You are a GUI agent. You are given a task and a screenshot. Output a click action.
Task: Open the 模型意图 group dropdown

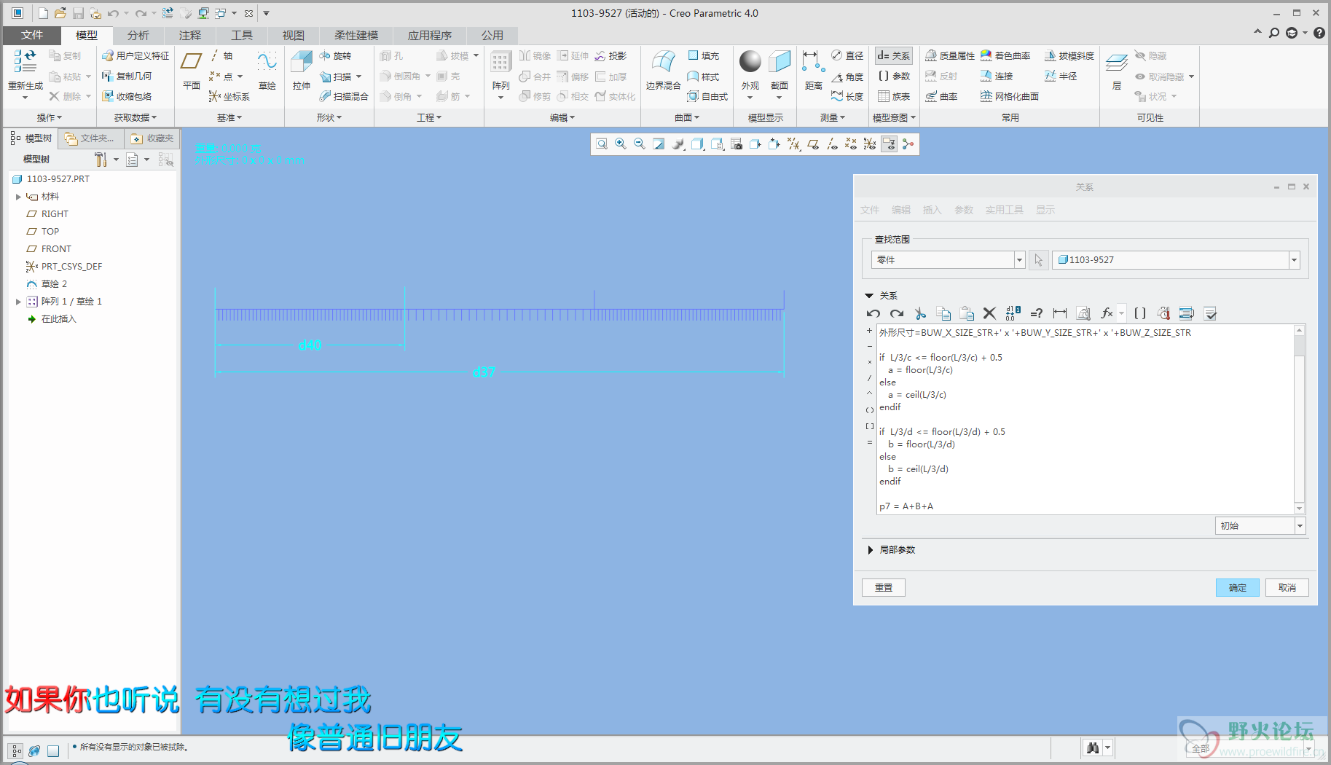tap(894, 117)
